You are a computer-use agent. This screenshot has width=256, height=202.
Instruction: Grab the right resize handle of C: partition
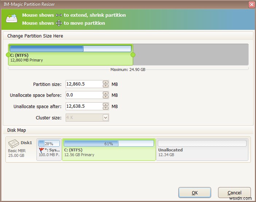click(133, 55)
